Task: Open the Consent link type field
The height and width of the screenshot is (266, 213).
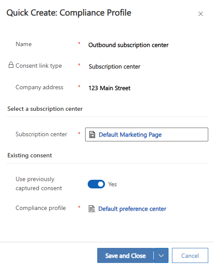Action: (x=114, y=66)
